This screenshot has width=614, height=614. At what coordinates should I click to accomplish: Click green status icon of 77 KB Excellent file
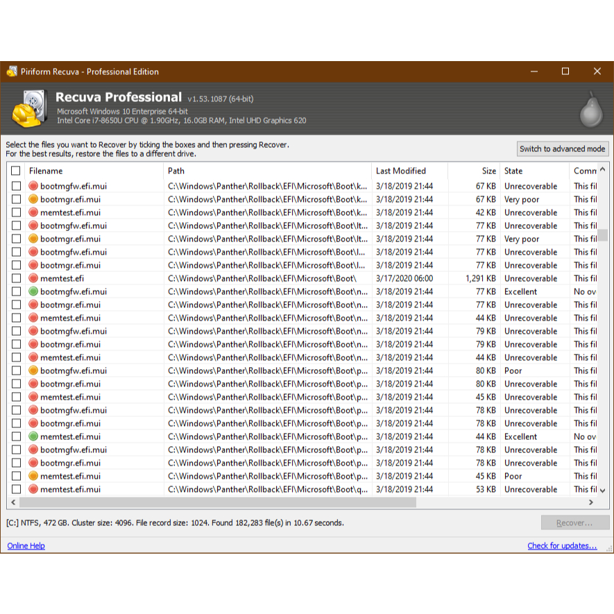pos(33,291)
